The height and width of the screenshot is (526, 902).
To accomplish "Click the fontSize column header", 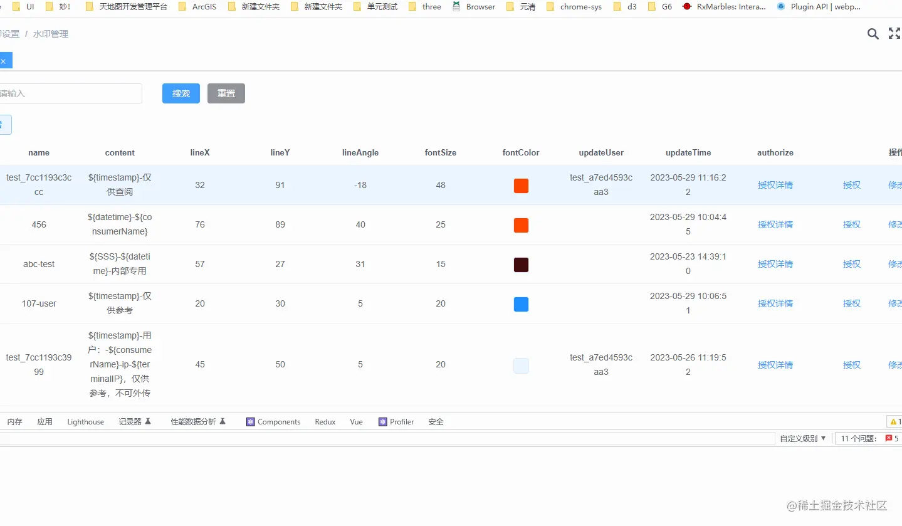I will coord(441,152).
